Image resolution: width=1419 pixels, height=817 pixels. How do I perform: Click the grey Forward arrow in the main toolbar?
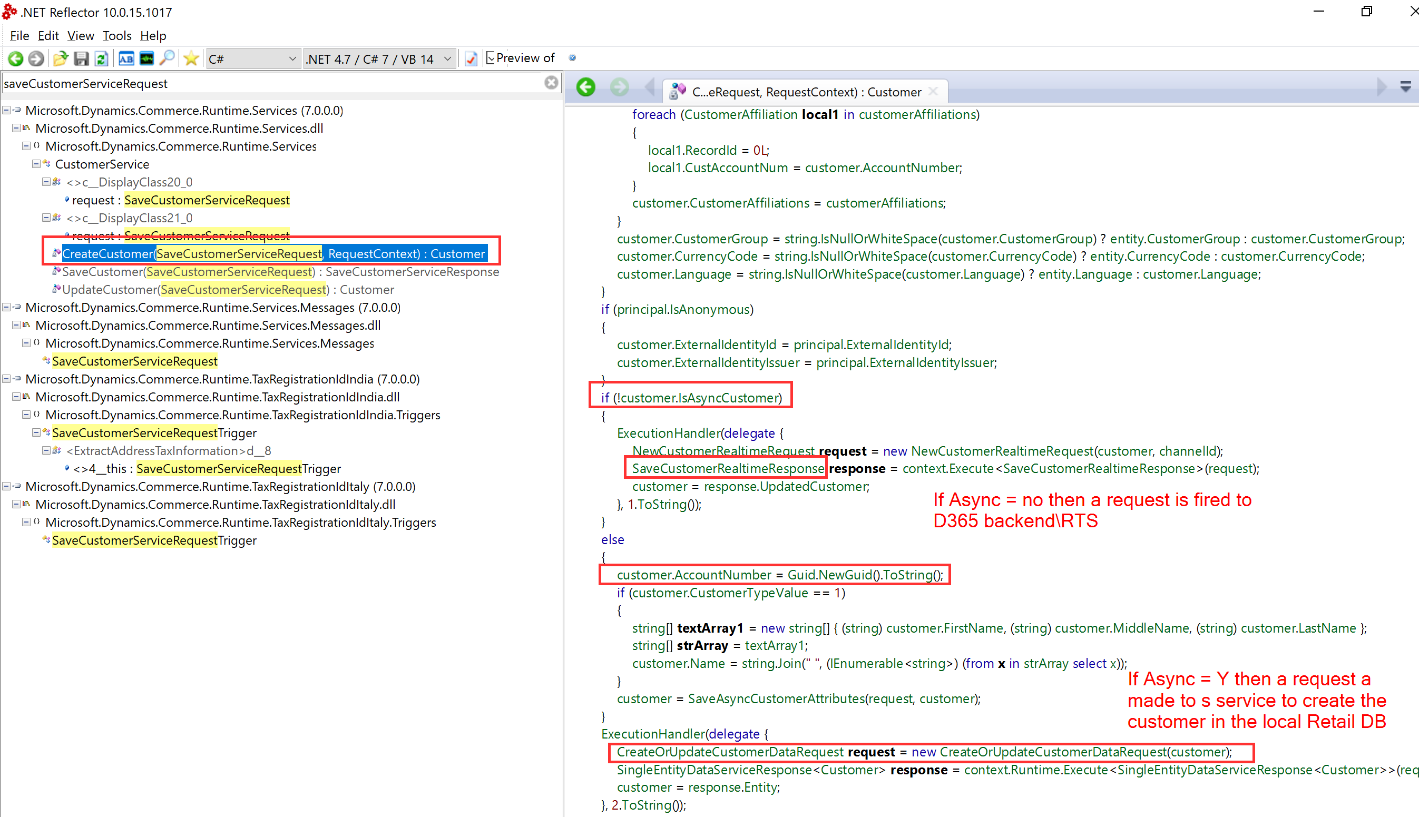click(x=36, y=58)
